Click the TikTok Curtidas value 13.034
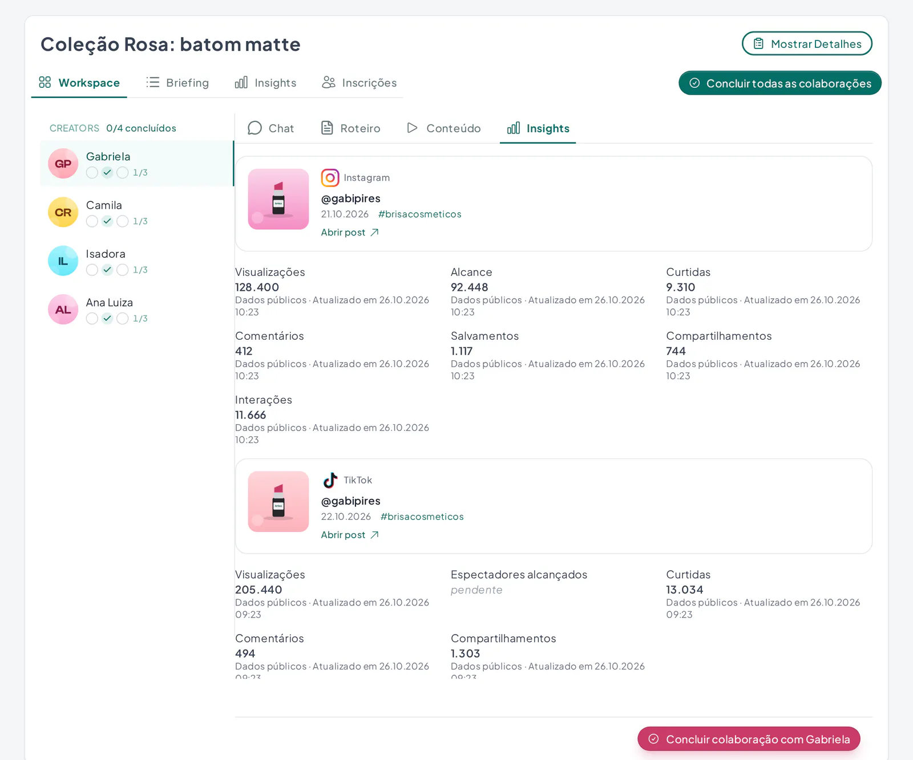This screenshot has height=760, width=913. point(685,590)
